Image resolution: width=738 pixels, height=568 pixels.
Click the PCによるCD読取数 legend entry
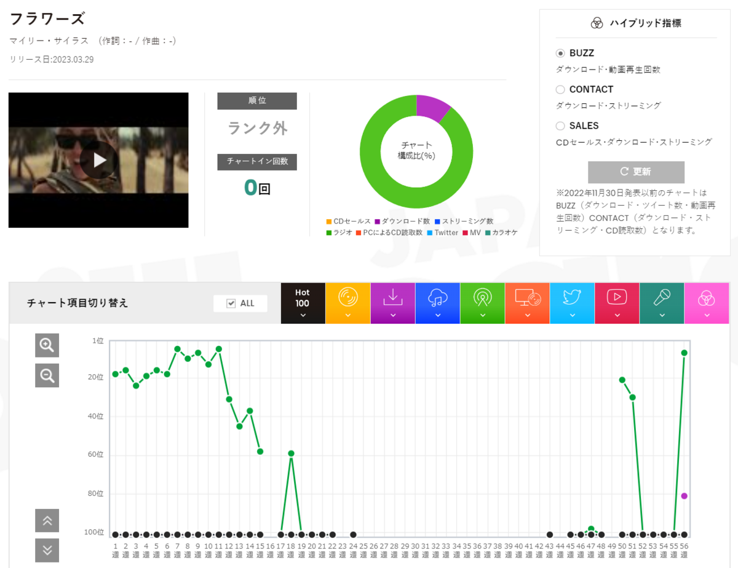[389, 233]
